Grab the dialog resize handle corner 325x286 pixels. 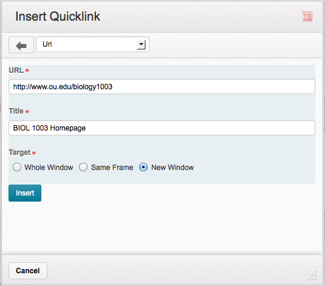coord(312,276)
